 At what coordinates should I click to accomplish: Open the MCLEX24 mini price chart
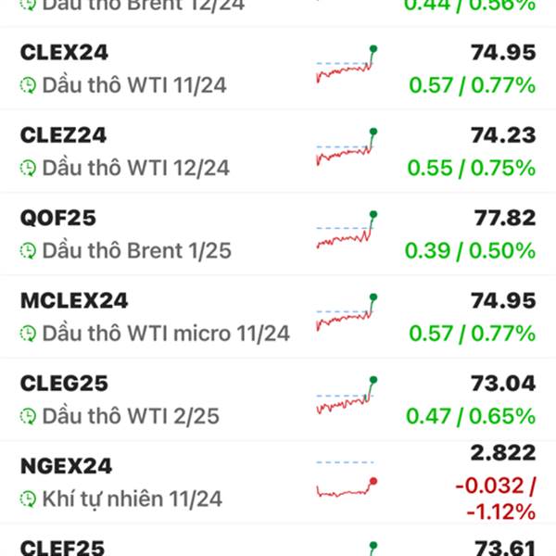click(347, 312)
